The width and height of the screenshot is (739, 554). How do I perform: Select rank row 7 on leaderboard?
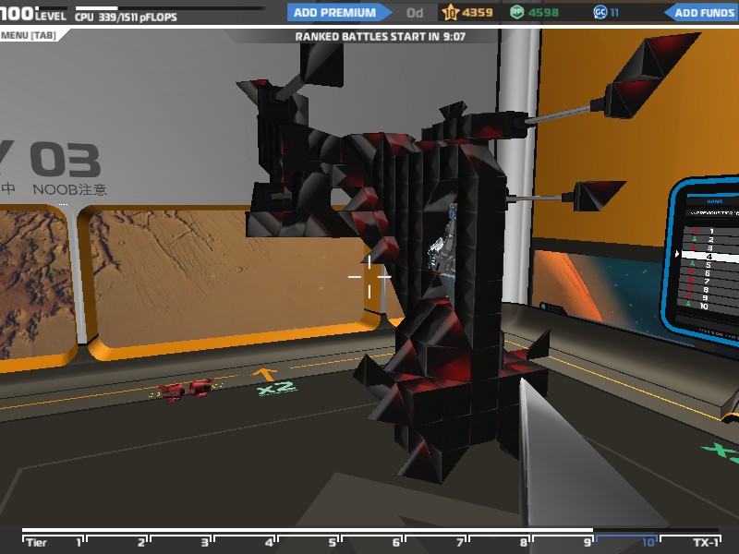709,282
